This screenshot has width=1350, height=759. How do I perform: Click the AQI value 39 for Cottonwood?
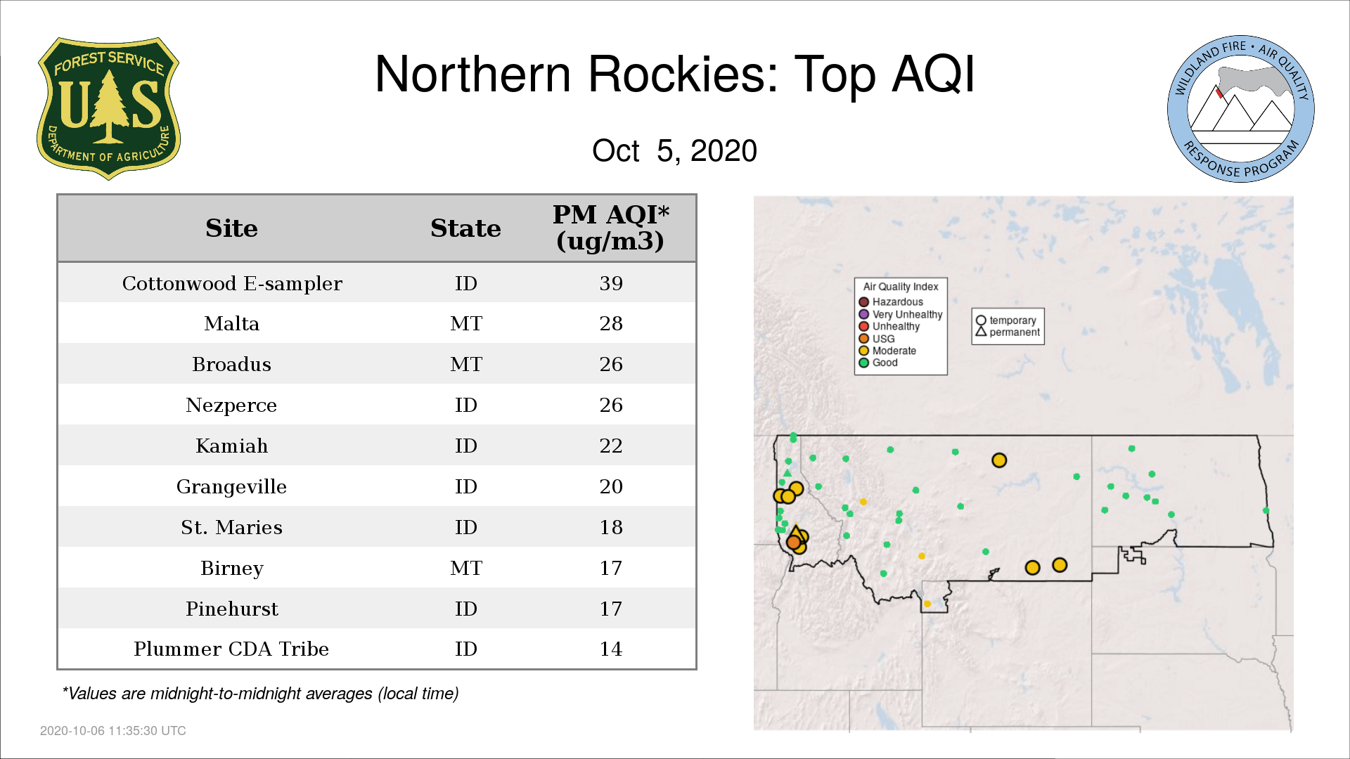coord(611,283)
